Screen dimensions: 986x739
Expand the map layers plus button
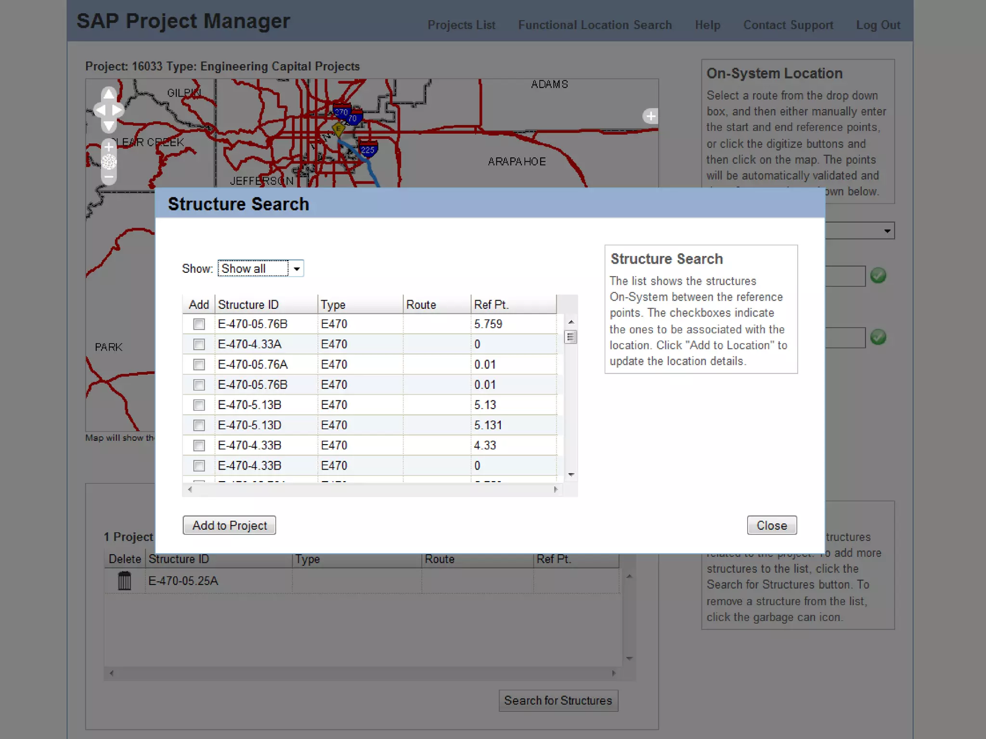(x=650, y=116)
